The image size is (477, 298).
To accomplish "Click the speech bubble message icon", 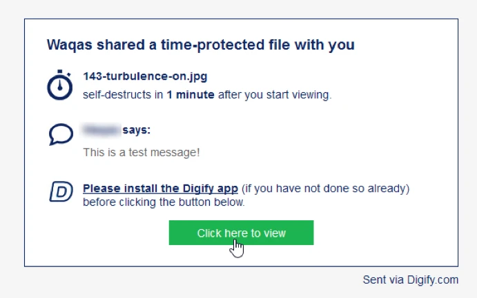I will click(x=61, y=134).
